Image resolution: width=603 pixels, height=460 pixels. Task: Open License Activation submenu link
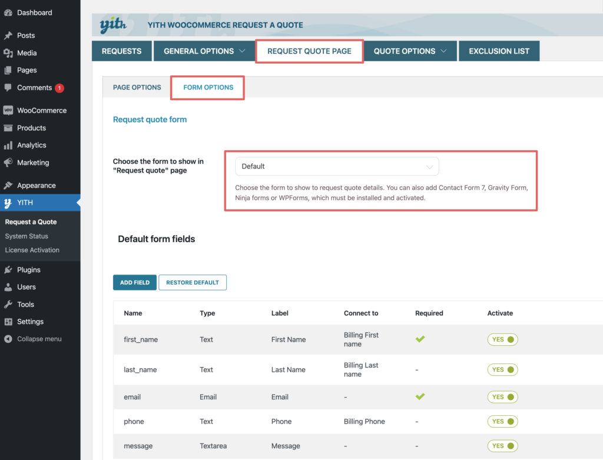[x=32, y=250]
